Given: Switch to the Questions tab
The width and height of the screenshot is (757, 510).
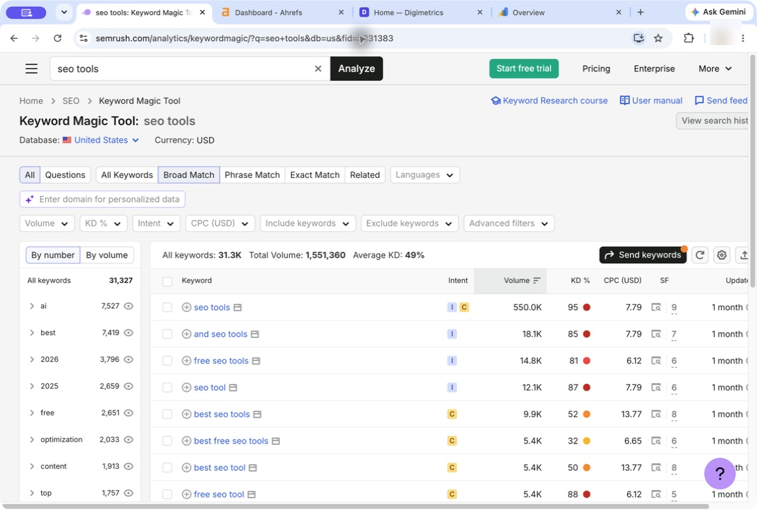Looking at the screenshot, I should coord(65,175).
